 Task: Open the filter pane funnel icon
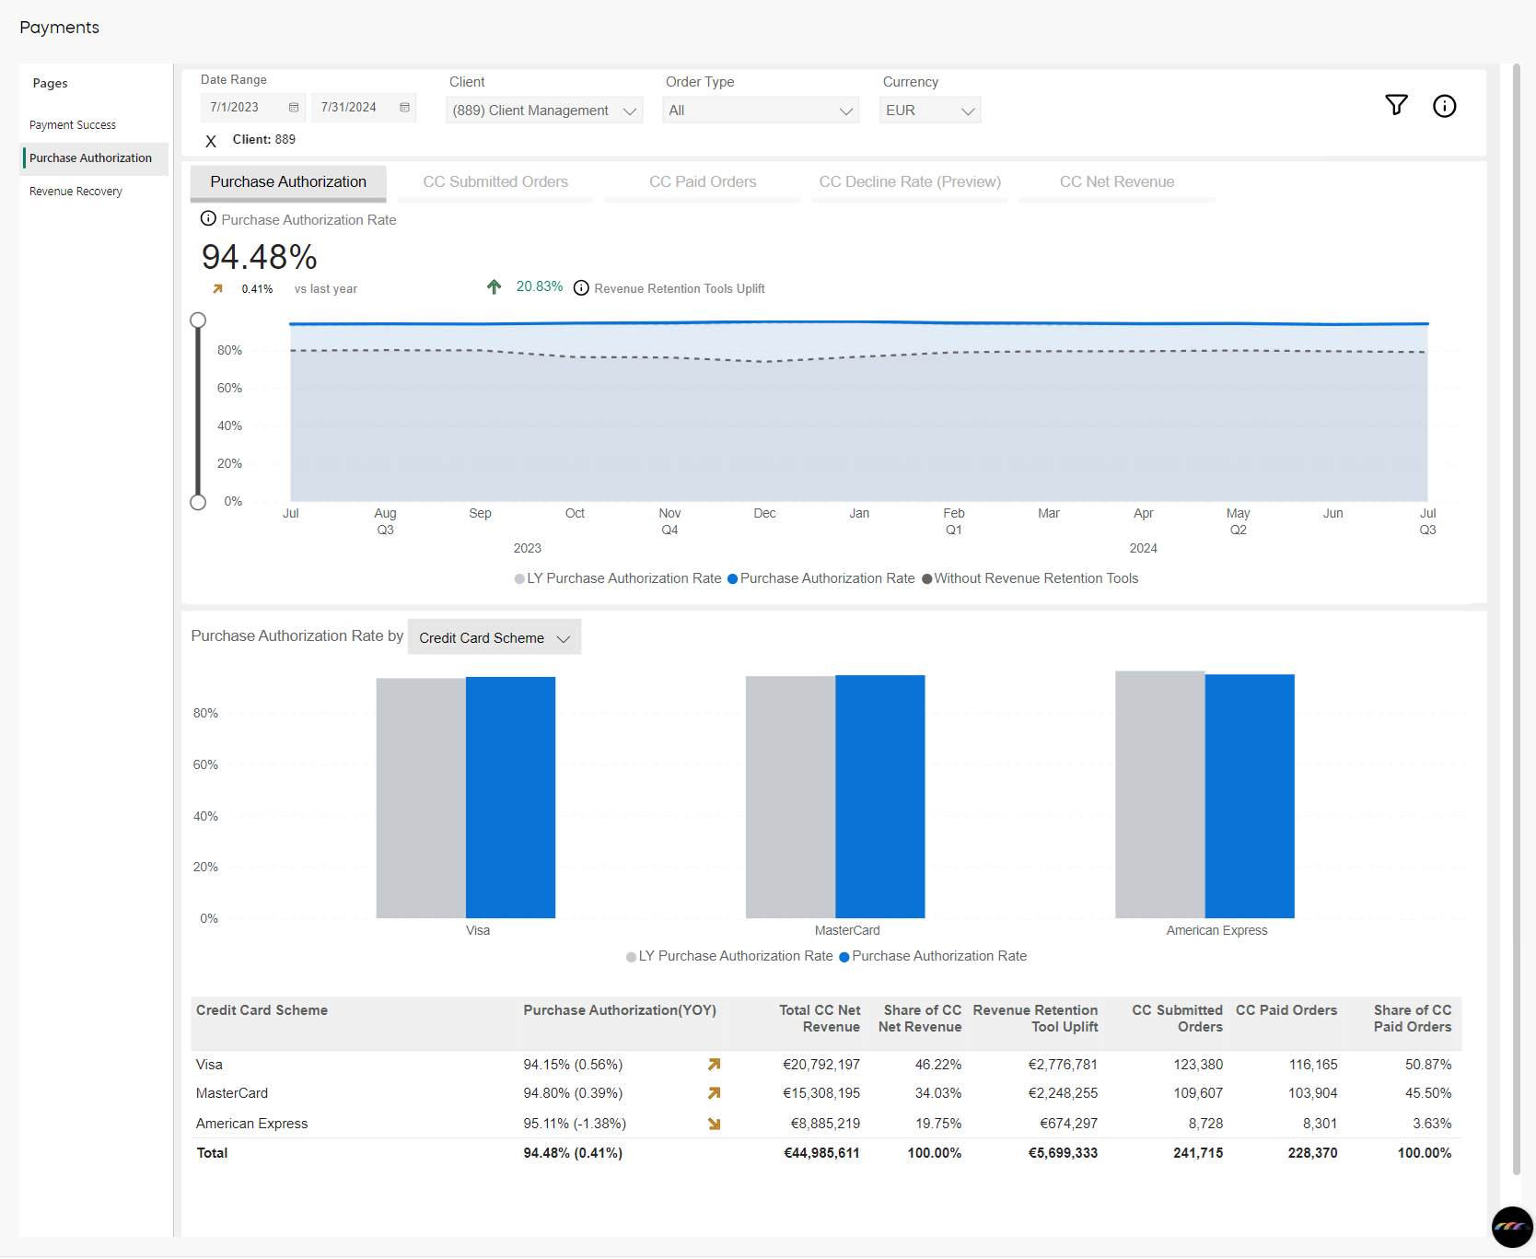pyautogui.click(x=1396, y=105)
